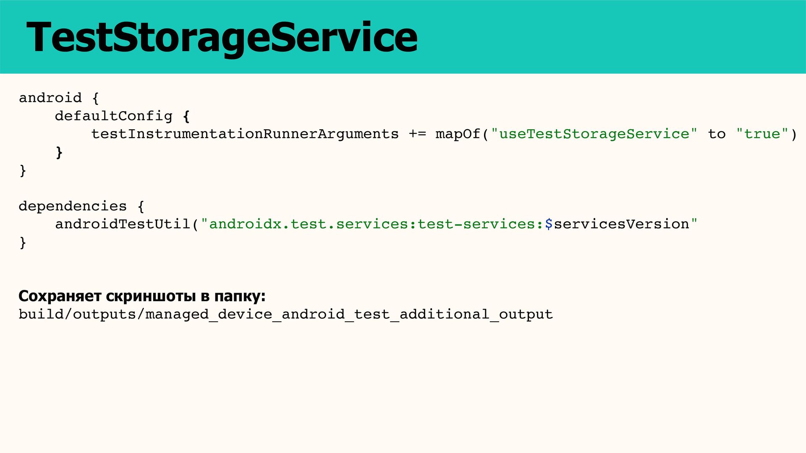Image resolution: width=806 pixels, height=453 pixels.
Task: Click the closing brace of android block
Action: (23, 170)
